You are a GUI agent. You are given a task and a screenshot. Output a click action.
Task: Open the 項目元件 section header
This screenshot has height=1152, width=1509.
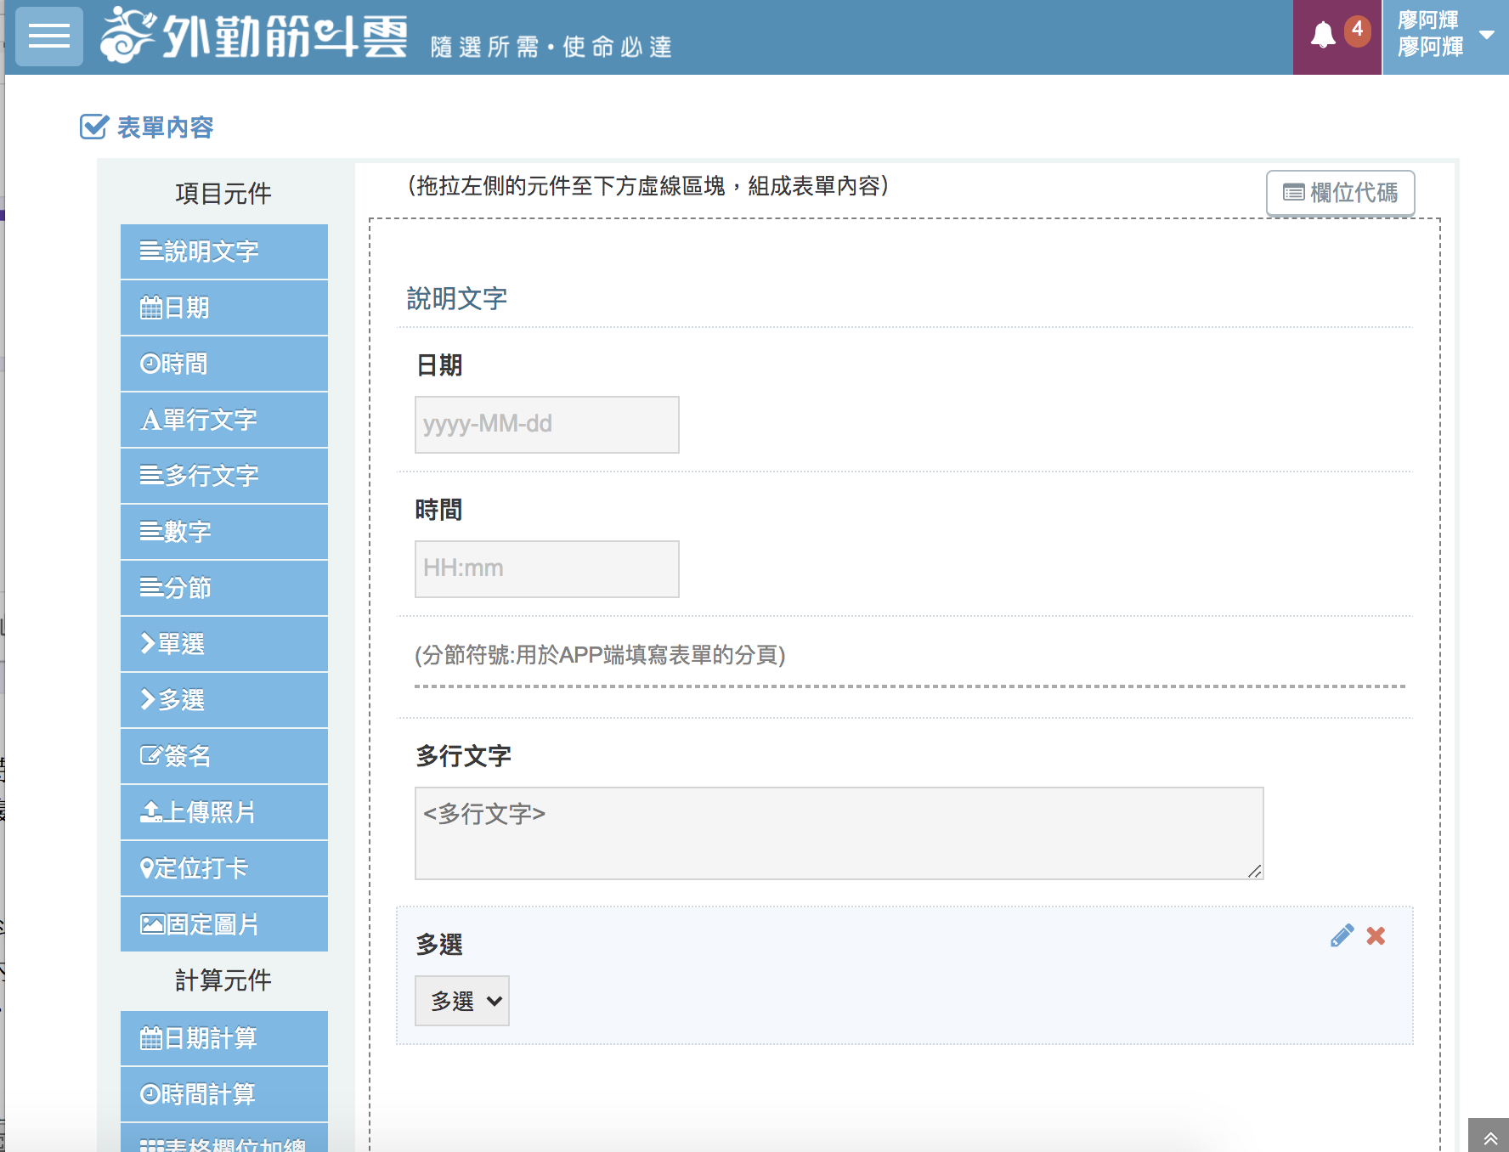(x=223, y=194)
